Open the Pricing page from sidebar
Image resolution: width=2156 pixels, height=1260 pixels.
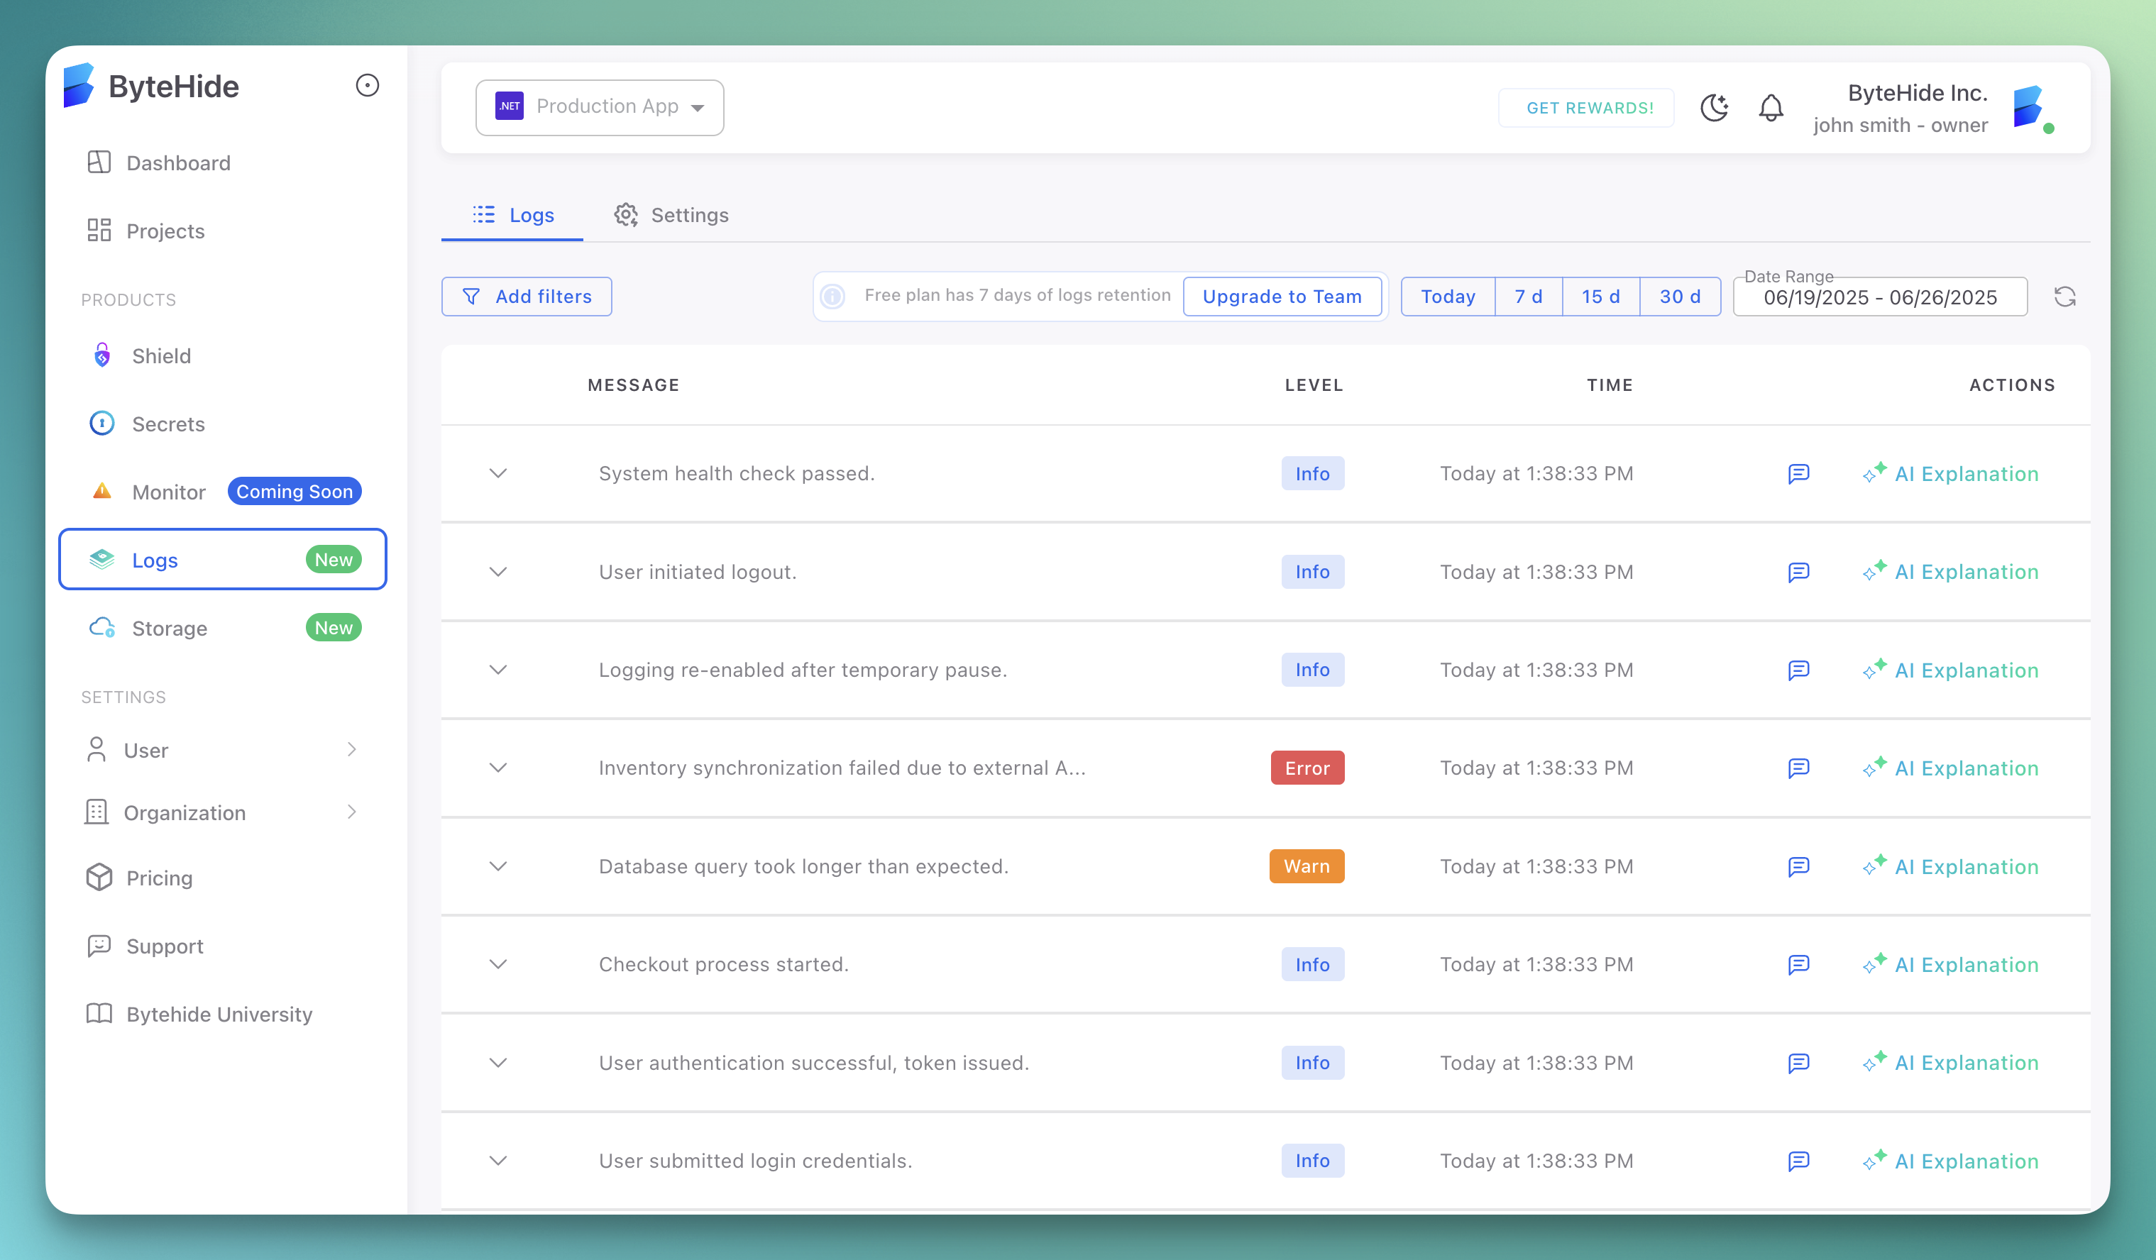pos(160,878)
